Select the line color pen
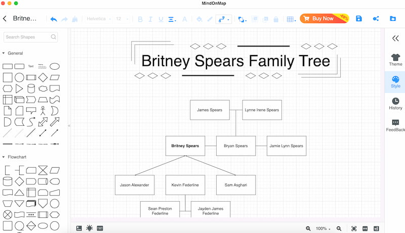The width and height of the screenshot is (405, 233). point(210,19)
